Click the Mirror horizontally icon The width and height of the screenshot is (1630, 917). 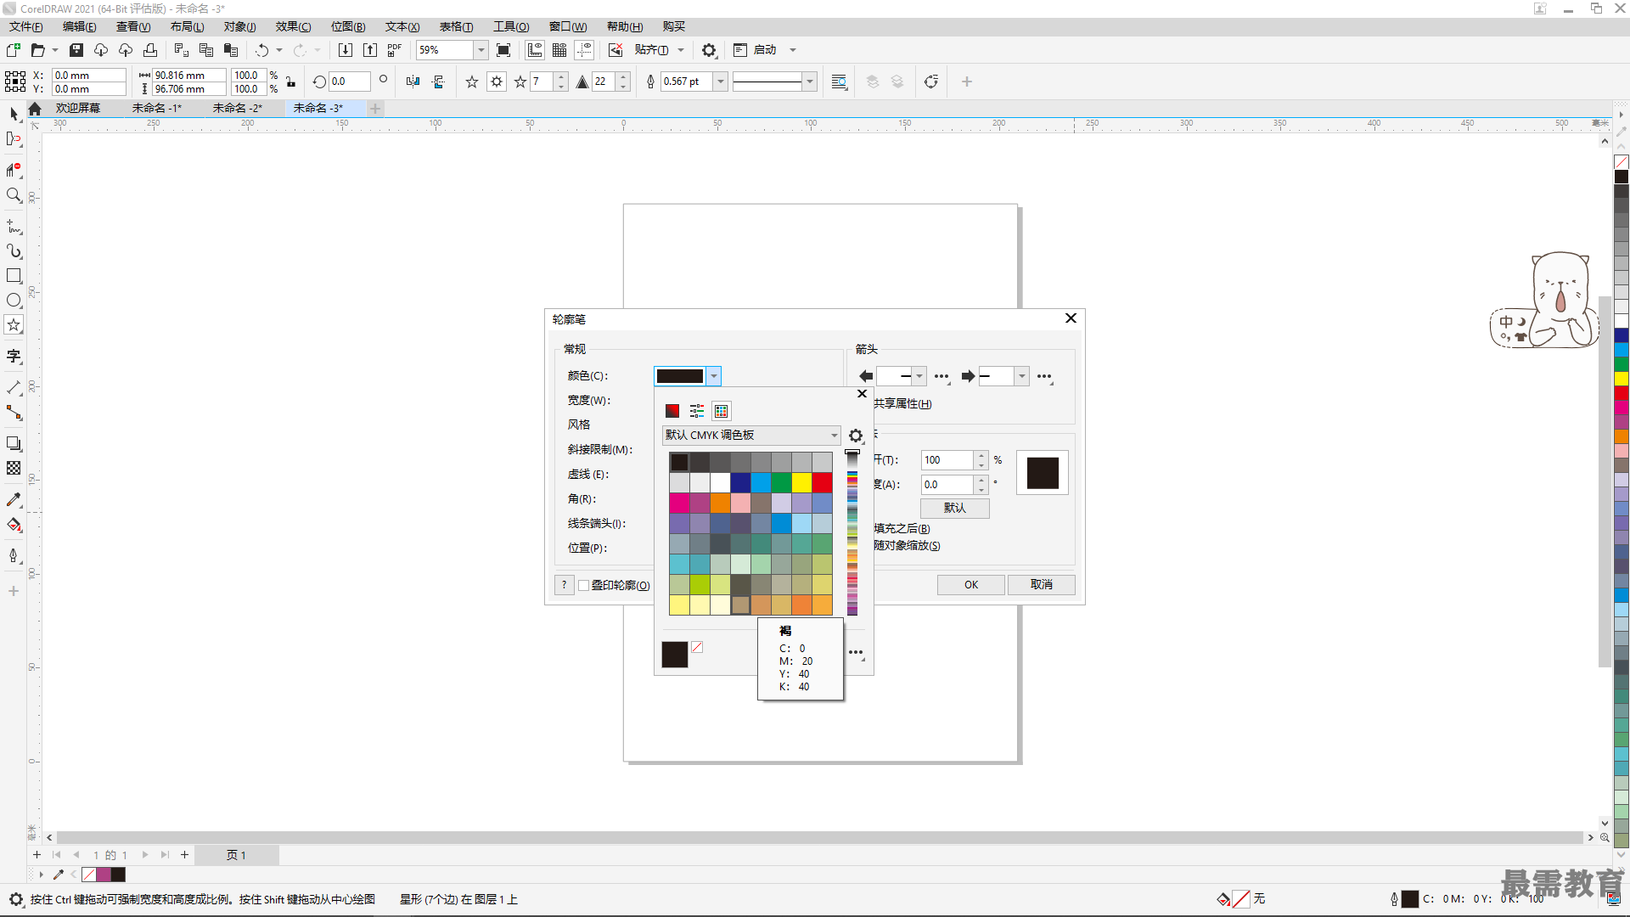click(413, 82)
